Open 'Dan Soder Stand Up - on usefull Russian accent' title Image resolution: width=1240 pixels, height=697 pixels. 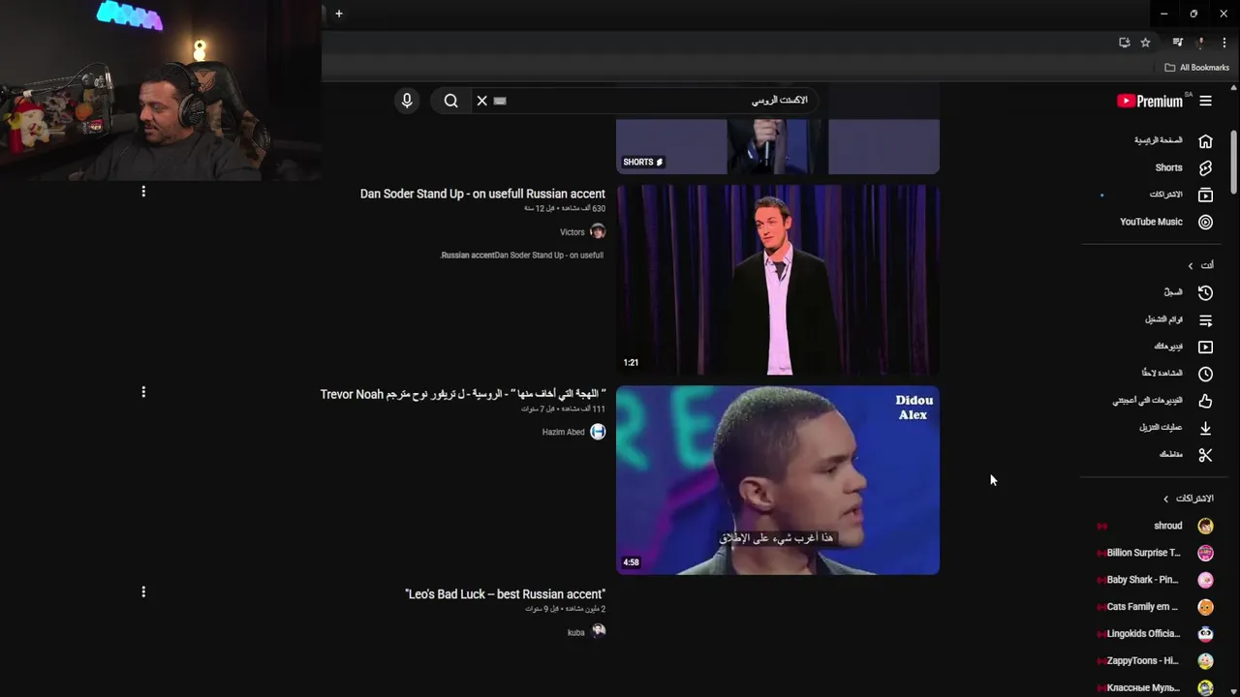coord(482,194)
